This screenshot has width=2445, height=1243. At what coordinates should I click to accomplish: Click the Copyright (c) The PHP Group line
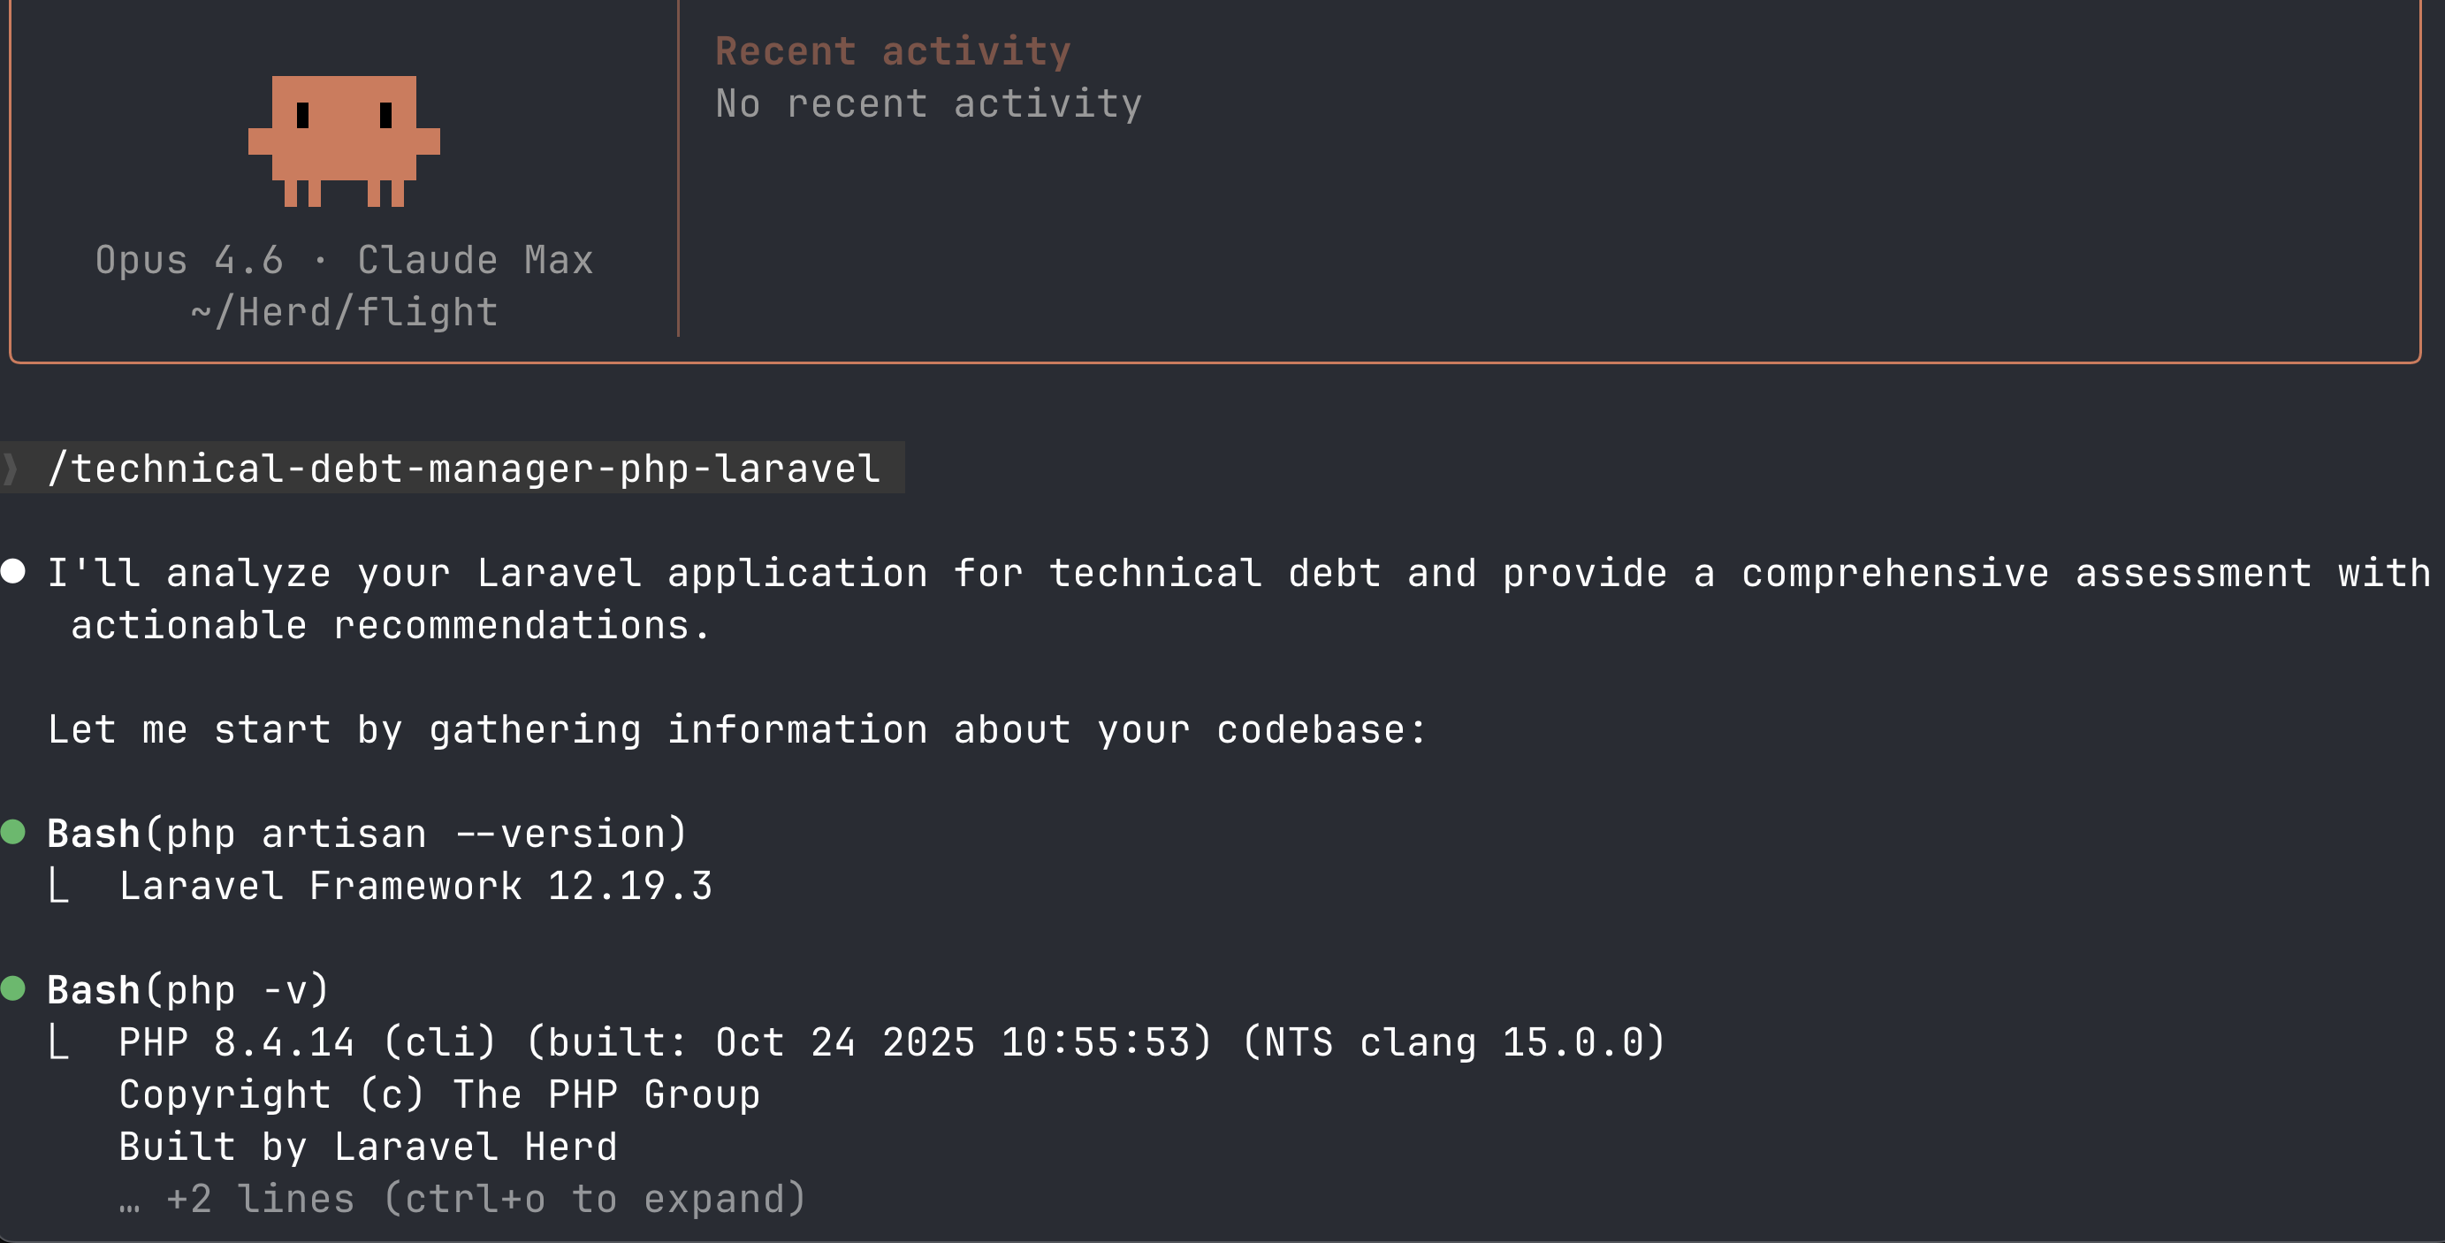pos(438,1094)
